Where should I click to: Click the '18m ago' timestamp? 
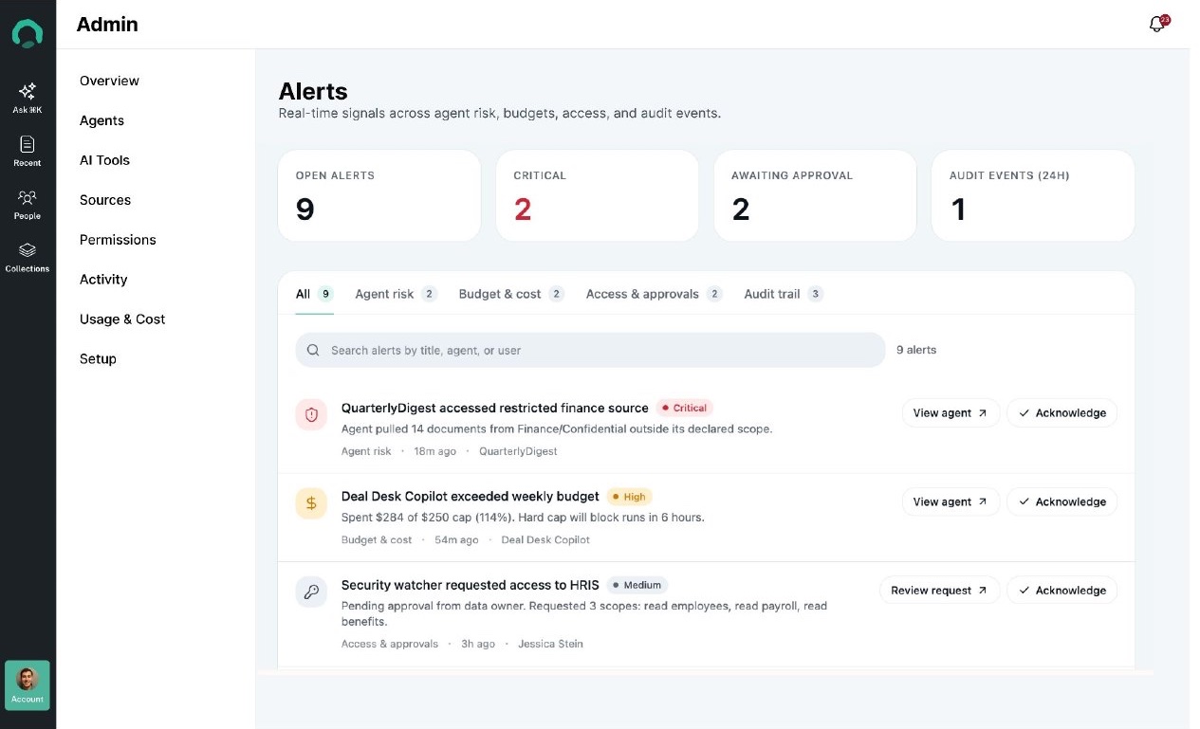pyautogui.click(x=434, y=451)
